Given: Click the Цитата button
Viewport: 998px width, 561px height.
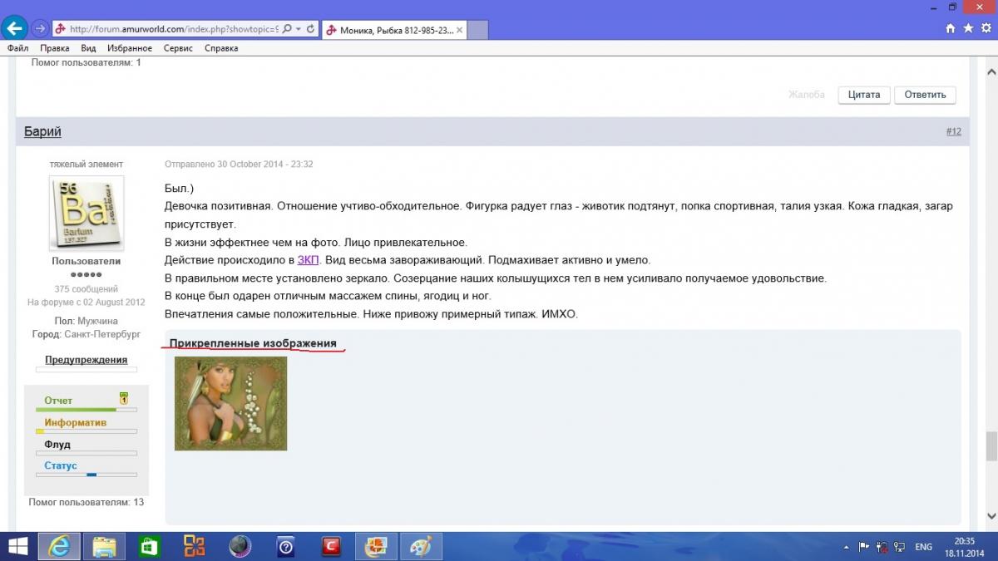Looking at the screenshot, I should 863,95.
